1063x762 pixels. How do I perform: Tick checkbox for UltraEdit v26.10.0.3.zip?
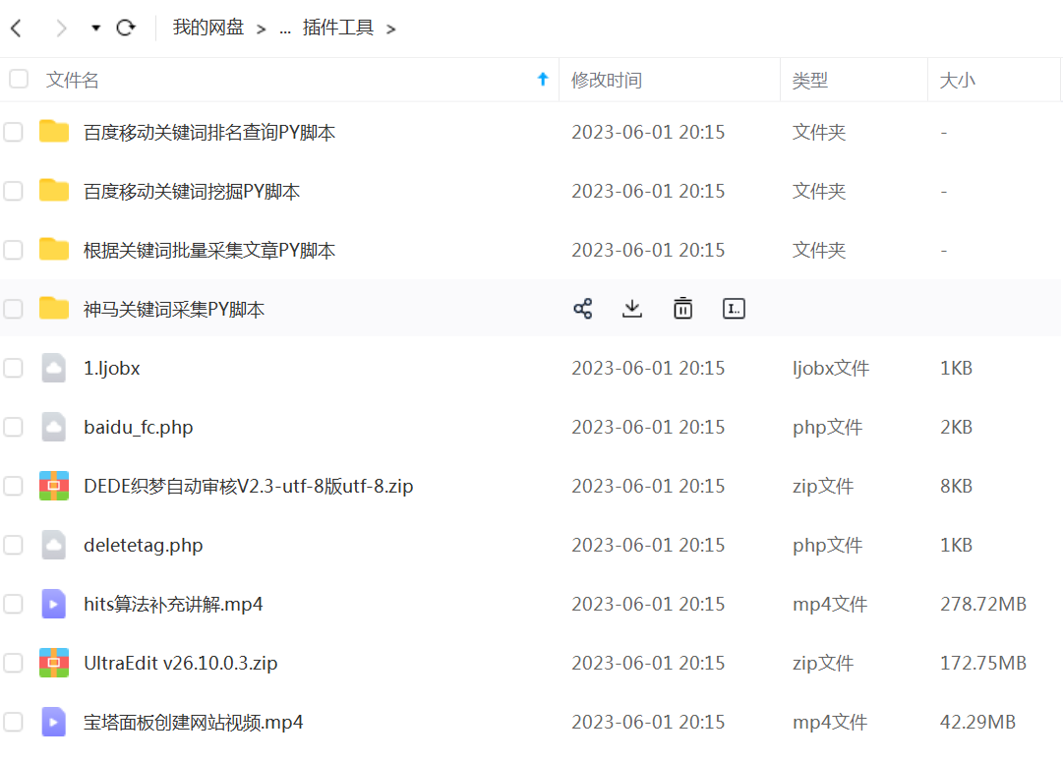(13, 663)
